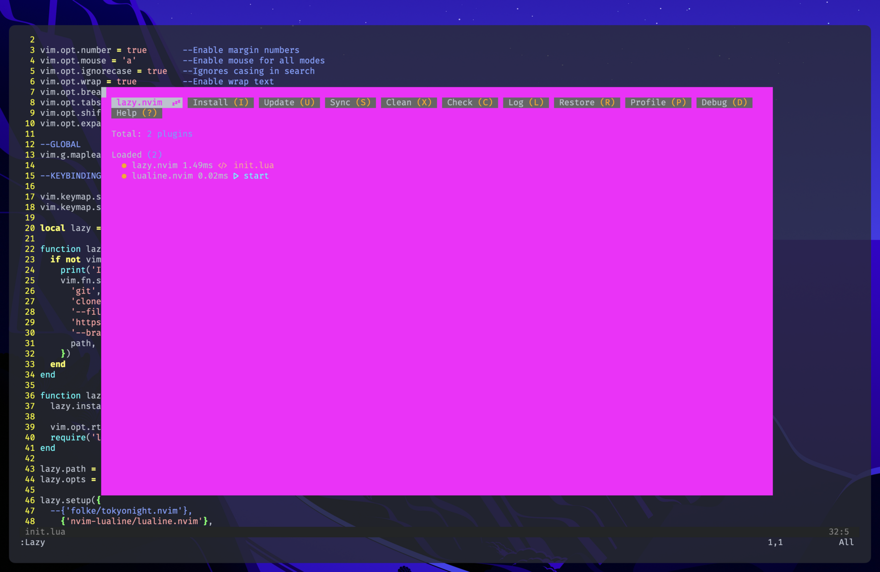This screenshot has width=880, height=572.
Task: Choose Clean (X) in the Lazy menu
Action: [x=408, y=102]
